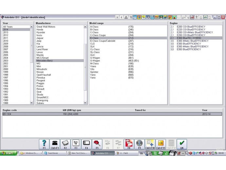Select G-Wagen (461) model range
Viewport: 226px width, 170px height.
click(x=128, y=58)
